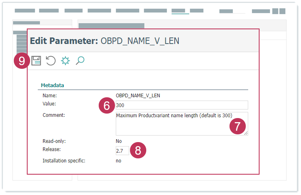Viewport: 301px width, 195px height.
Task: Click the Installation specific value 'no'
Action: click(118, 160)
